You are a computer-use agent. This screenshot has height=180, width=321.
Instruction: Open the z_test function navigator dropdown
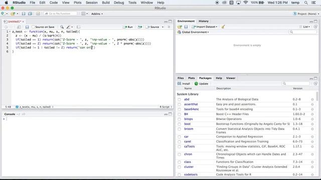coord(35,106)
